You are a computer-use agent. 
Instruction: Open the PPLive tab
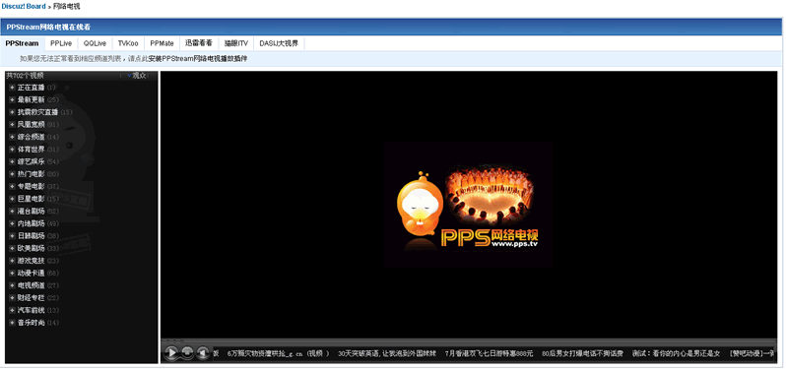(x=61, y=43)
